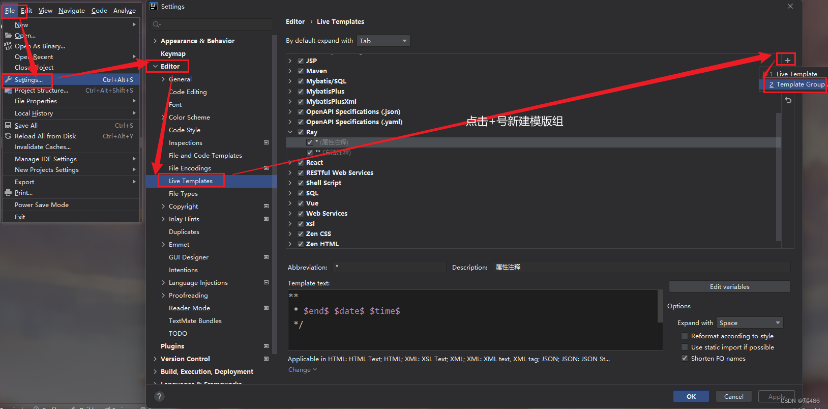Enable Reformat according to style

point(685,336)
